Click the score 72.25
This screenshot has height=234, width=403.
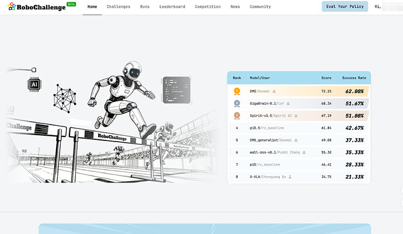tap(326, 91)
